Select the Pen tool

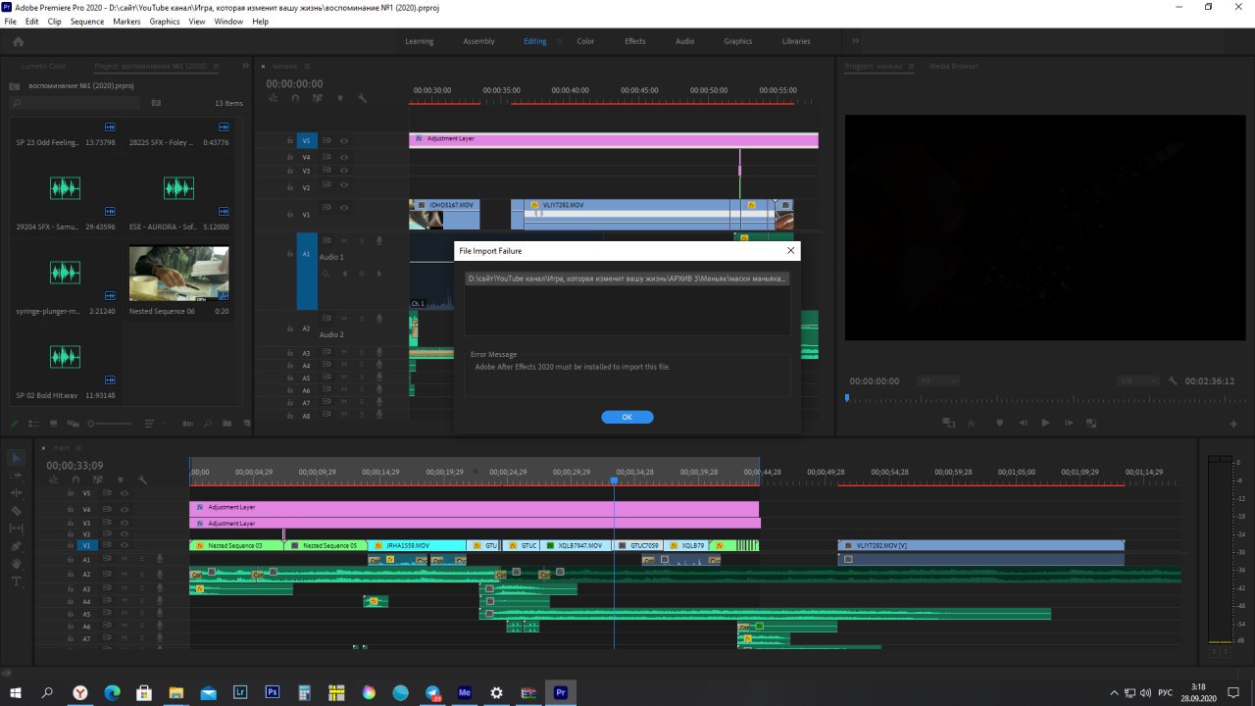16,546
